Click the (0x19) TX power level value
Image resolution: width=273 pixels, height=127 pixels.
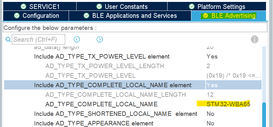[234, 75]
